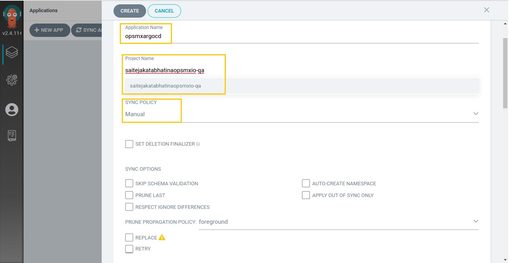The image size is (509, 263).
Task: Select the saitejakatabhatinaopsmxio-qa project suggestion
Action: pyautogui.click(x=165, y=86)
